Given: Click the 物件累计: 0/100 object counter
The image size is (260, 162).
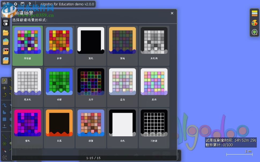Looking at the screenshot, I should click(x=219, y=145).
